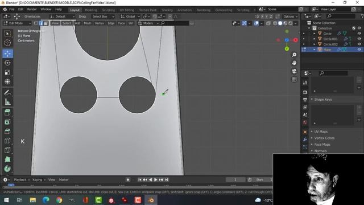Open the Orientation Default dropdown
This screenshot has width=364, height=205.
coord(62,17)
